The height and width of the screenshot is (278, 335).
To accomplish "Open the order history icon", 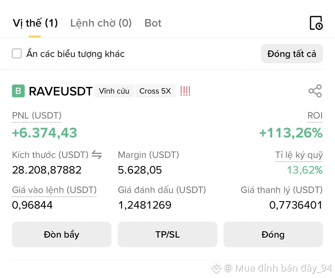I will (316, 23).
